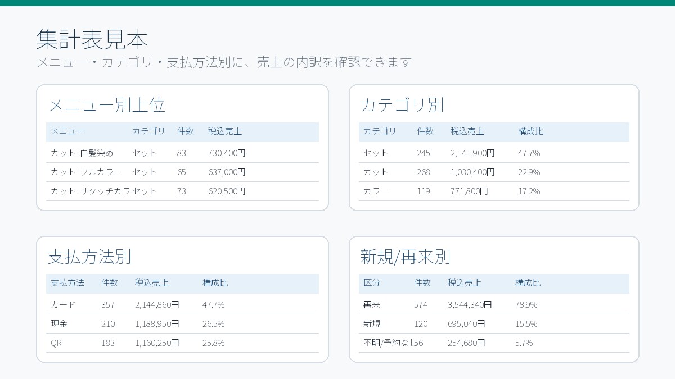This screenshot has width=675, height=379.
Task: Click the 支払方法 column header
Action: (x=67, y=283)
